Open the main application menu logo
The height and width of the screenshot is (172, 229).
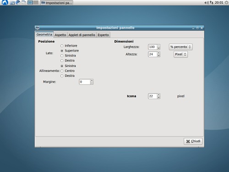[5, 2]
